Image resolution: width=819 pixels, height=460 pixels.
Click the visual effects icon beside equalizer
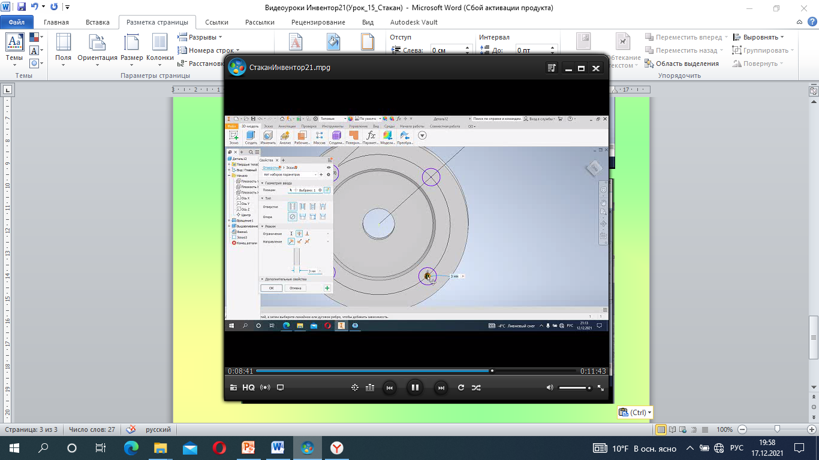[354, 388]
